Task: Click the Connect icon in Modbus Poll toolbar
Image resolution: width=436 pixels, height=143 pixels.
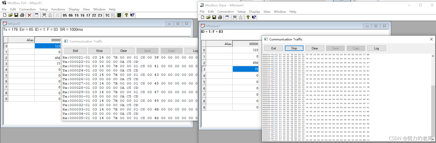Action: pos(44,15)
